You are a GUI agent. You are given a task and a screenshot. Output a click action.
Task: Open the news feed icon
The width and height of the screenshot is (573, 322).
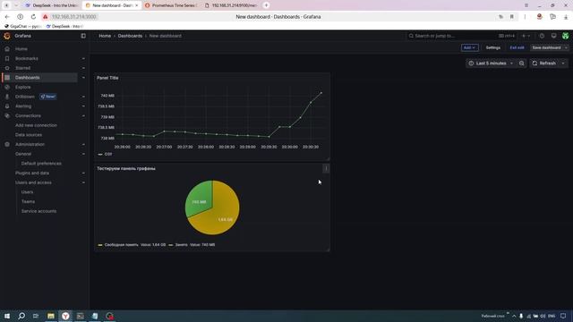[553, 36]
